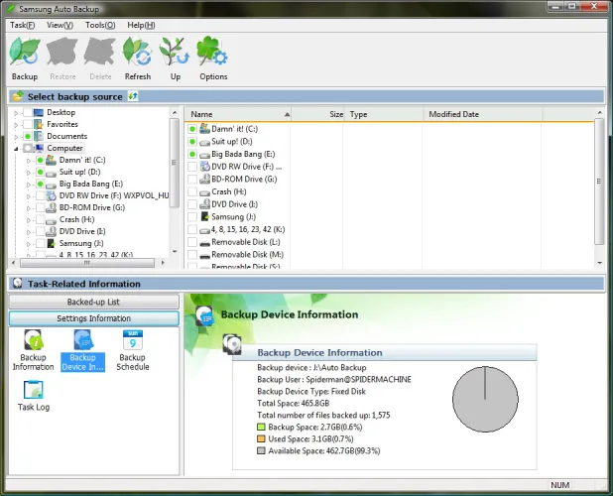The width and height of the screenshot is (613, 496).
Task: Click the disk usage pie chart
Action: click(x=485, y=399)
